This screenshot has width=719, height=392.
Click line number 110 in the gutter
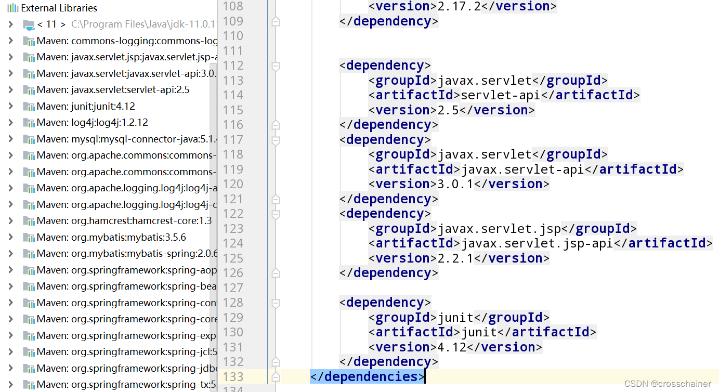click(233, 36)
